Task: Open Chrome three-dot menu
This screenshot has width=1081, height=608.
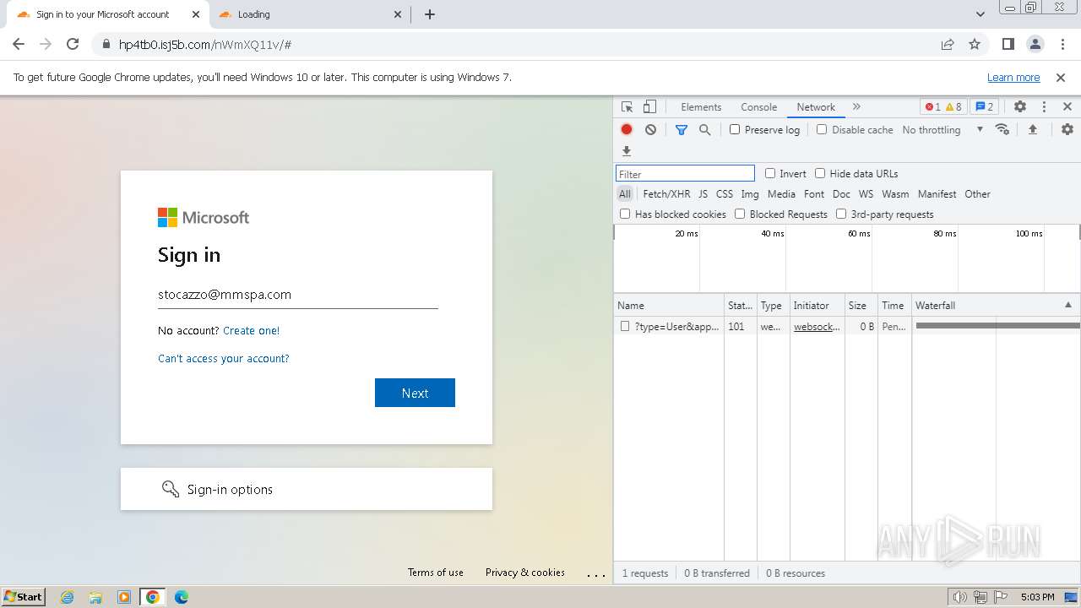Action: tap(1062, 44)
